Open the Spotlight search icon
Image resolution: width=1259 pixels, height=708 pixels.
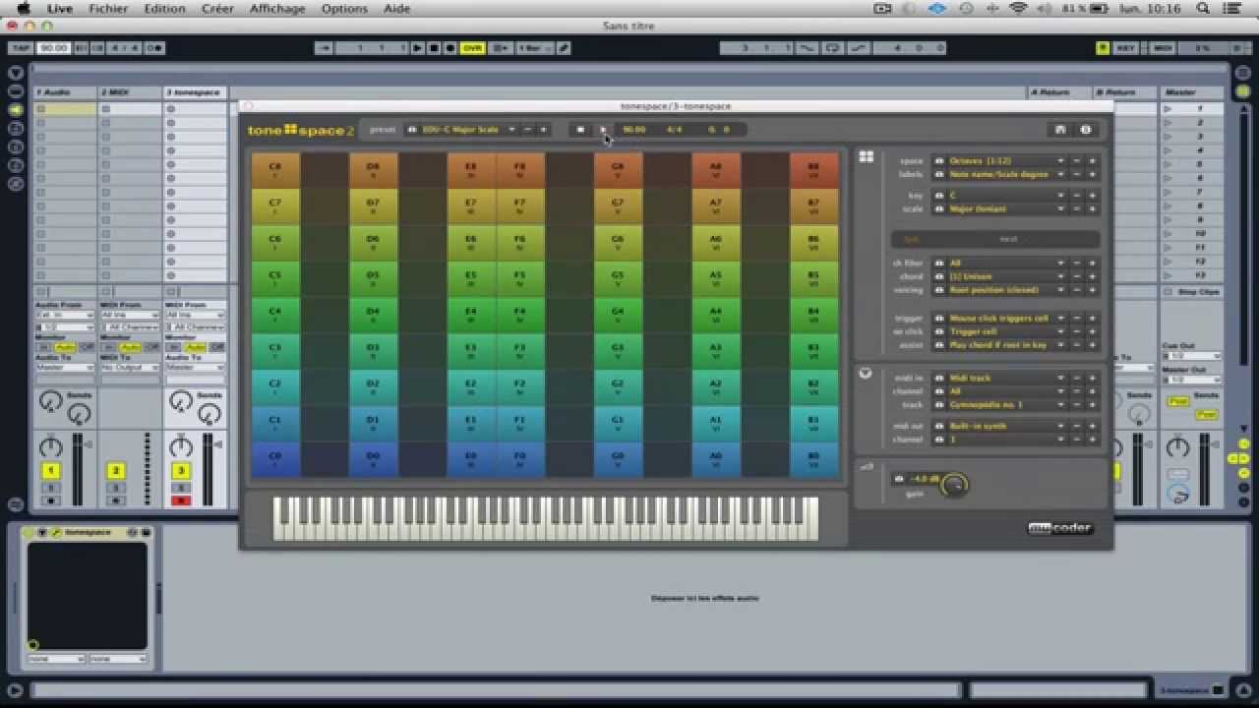click(x=1203, y=8)
